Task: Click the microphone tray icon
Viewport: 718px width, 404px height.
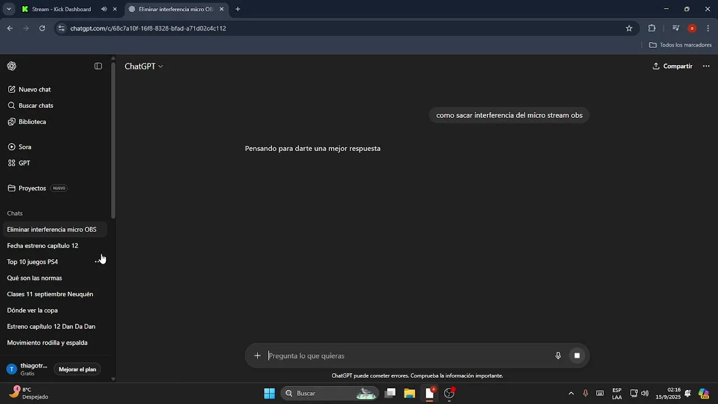Action: (586, 393)
